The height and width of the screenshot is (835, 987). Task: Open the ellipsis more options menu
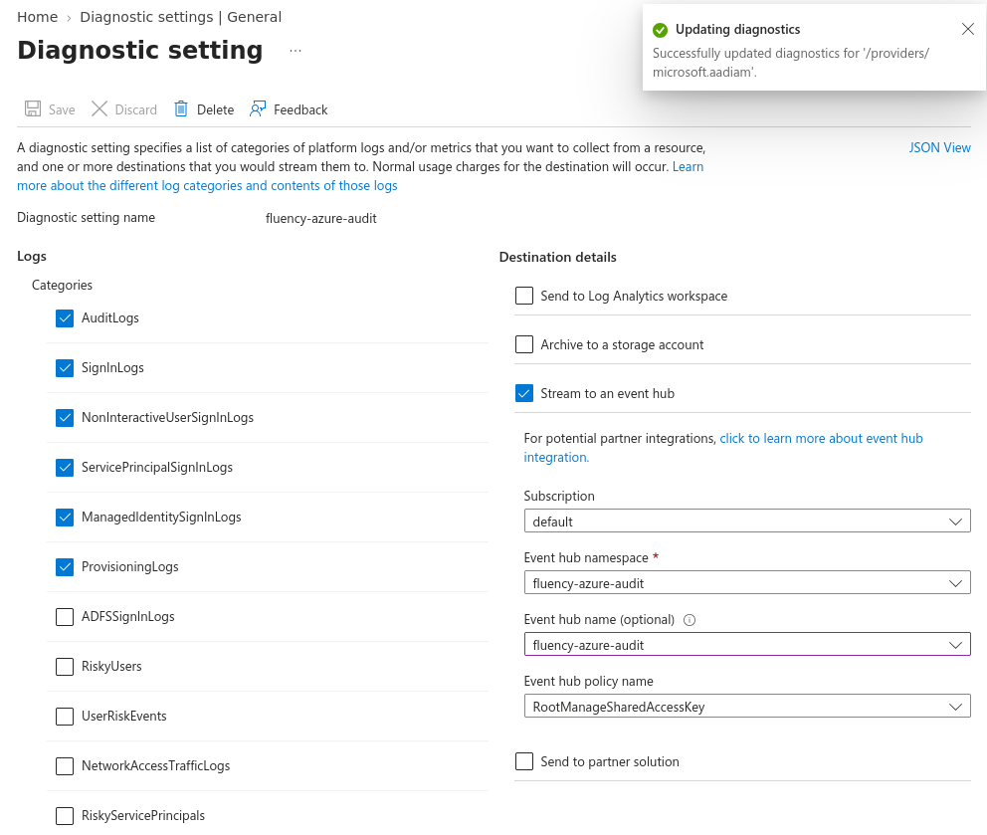[296, 51]
